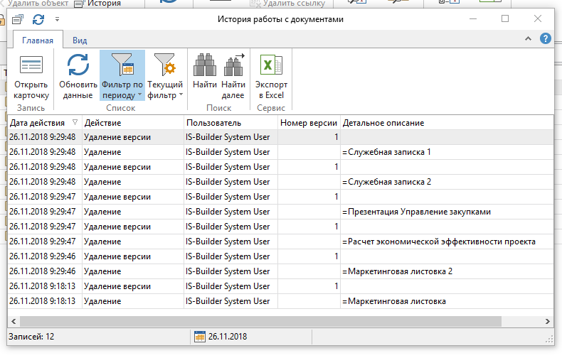This screenshot has height=358, width=562.
Task: Open the record card with Открыть карточку
Action: click(31, 76)
